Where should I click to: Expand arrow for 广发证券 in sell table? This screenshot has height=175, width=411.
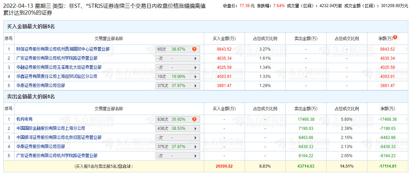point(195,156)
